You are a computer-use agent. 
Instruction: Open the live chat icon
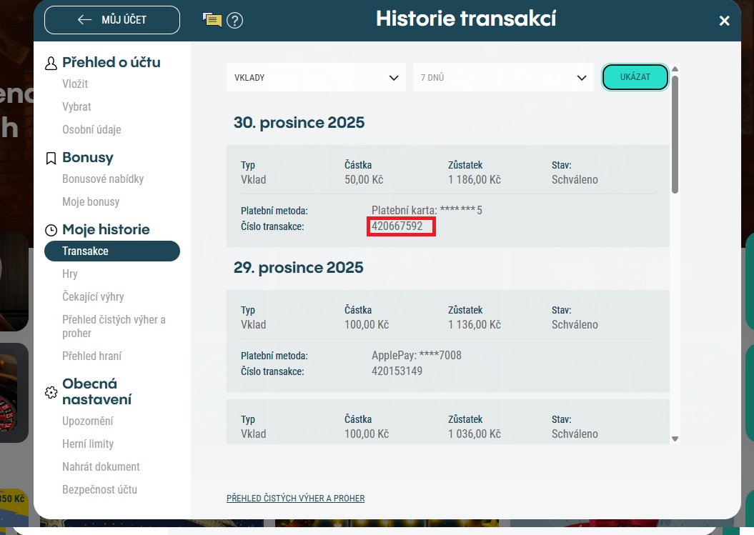pyautogui.click(x=212, y=20)
